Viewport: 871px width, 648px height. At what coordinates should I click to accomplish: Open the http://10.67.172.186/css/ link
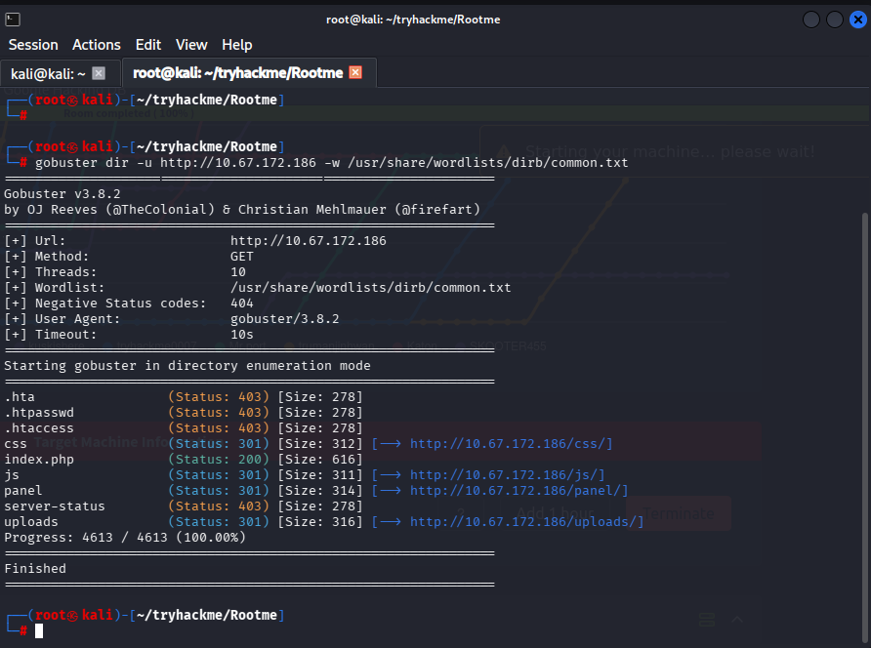pyautogui.click(x=511, y=444)
